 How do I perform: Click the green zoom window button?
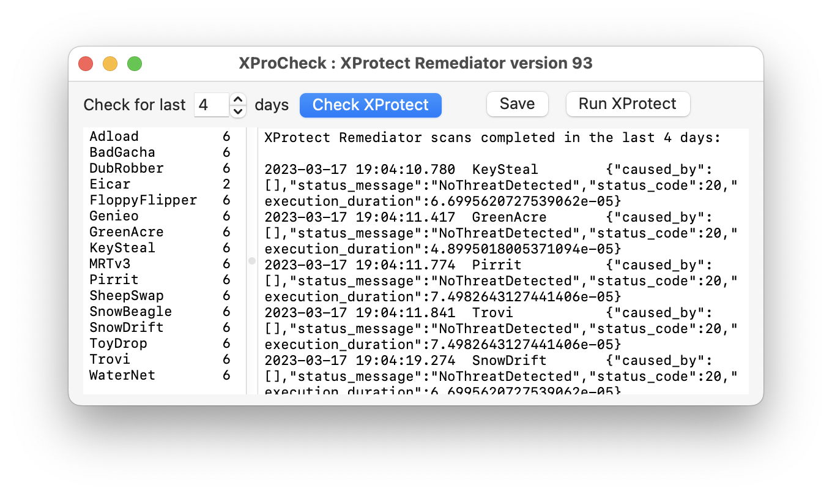click(x=135, y=64)
